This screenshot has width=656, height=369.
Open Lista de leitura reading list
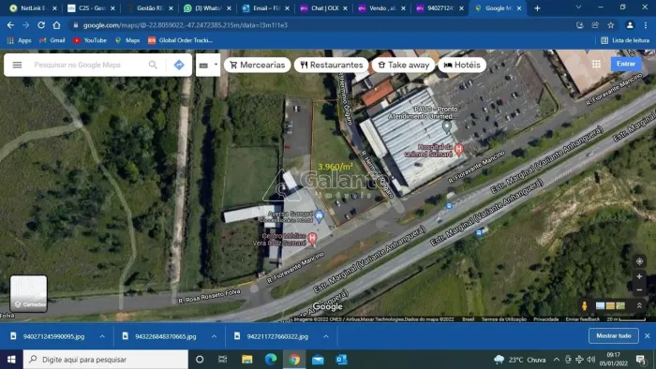pos(625,40)
